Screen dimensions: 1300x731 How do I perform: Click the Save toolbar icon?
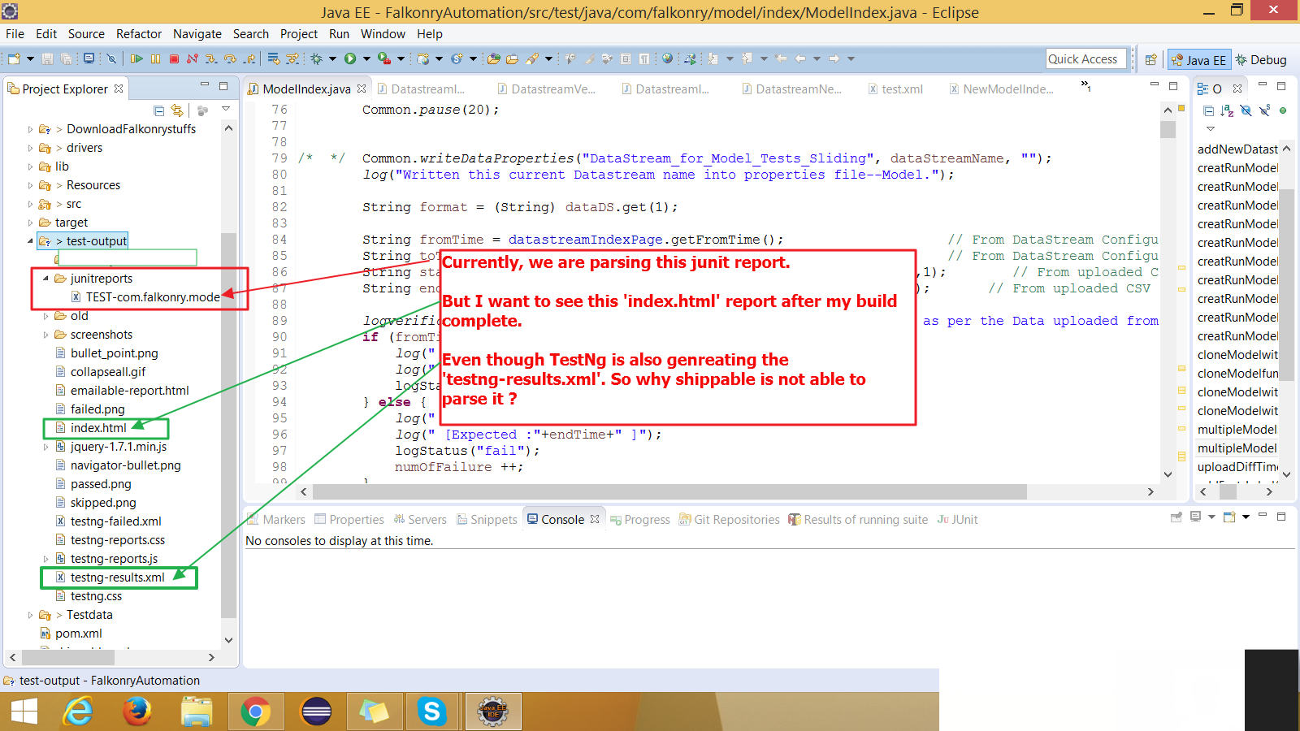[48, 58]
